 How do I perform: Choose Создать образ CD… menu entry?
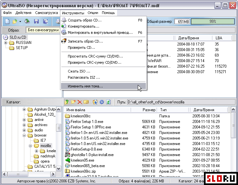pyautogui.click(x=103, y=20)
